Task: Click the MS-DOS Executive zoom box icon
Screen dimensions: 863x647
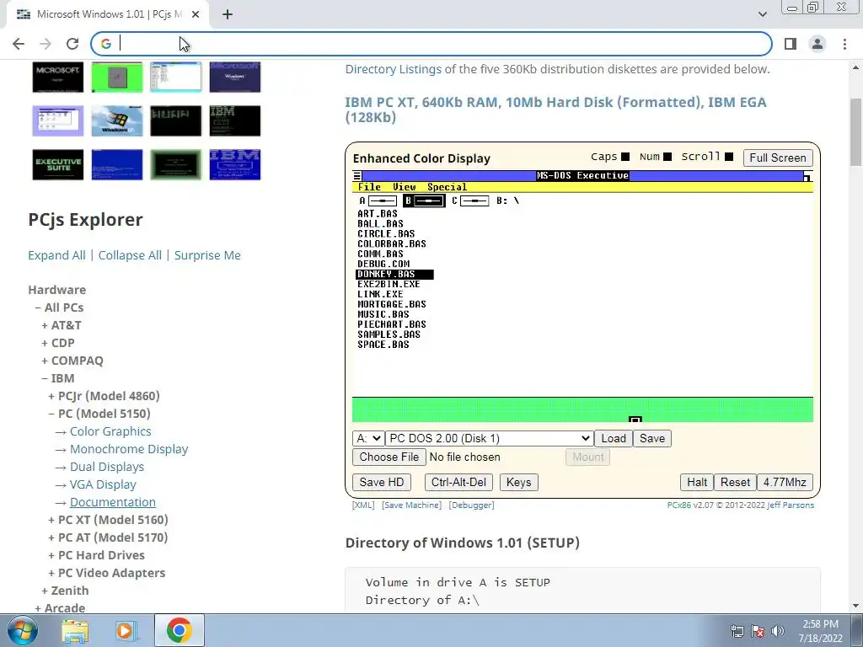Action: [807, 176]
